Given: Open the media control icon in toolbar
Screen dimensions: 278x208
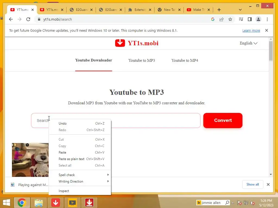Looking at the screenshot, I should click(x=241, y=19).
